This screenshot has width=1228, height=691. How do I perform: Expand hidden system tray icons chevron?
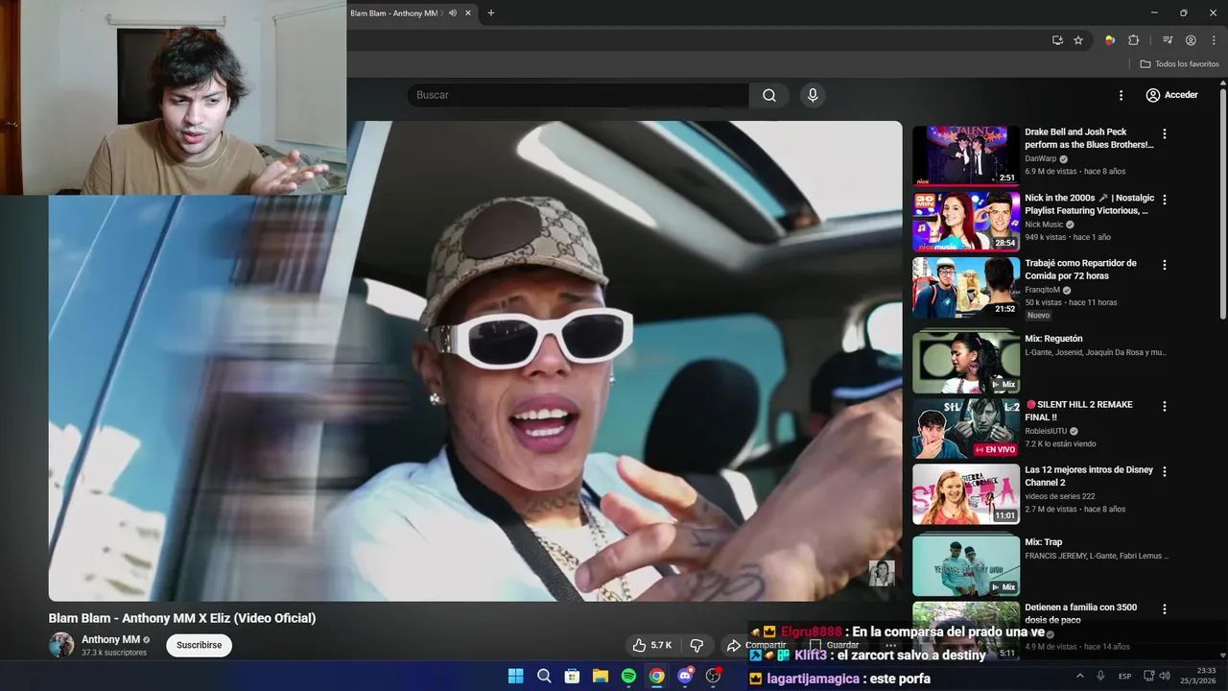pyautogui.click(x=1079, y=676)
